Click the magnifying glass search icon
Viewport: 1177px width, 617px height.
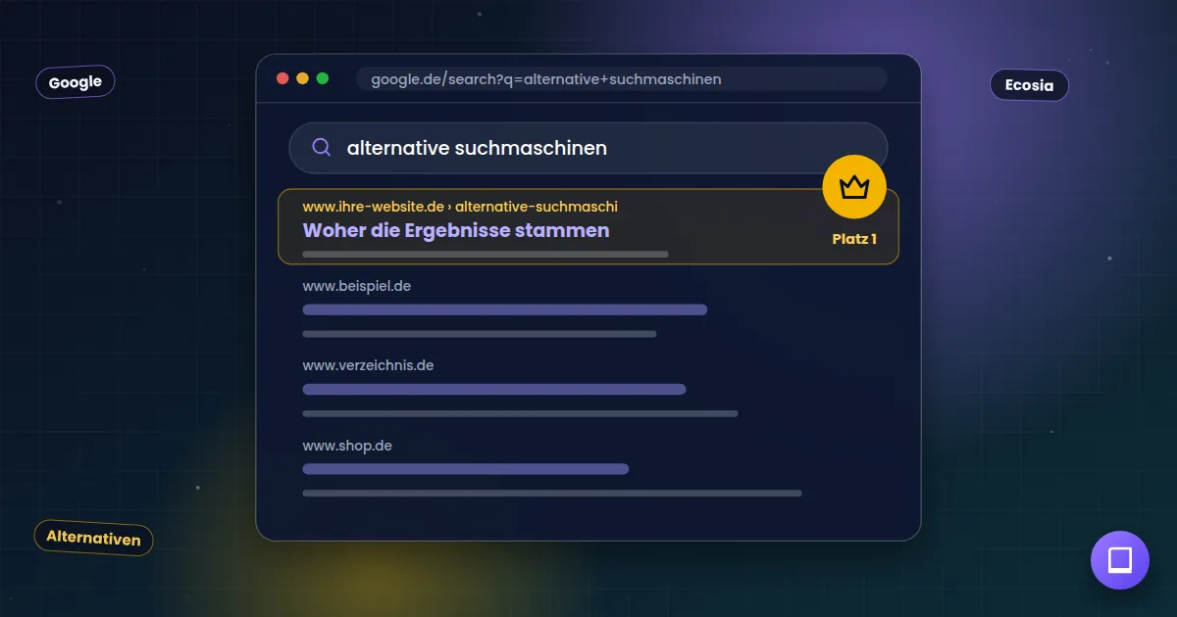point(321,147)
